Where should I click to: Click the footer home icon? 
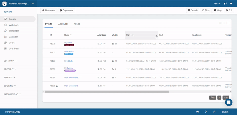[x=197, y=112]
